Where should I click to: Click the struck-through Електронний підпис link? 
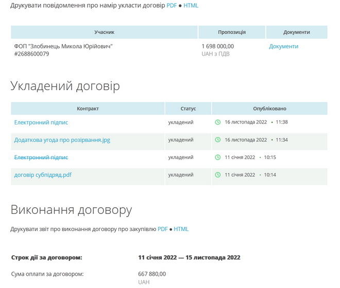click(41, 157)
